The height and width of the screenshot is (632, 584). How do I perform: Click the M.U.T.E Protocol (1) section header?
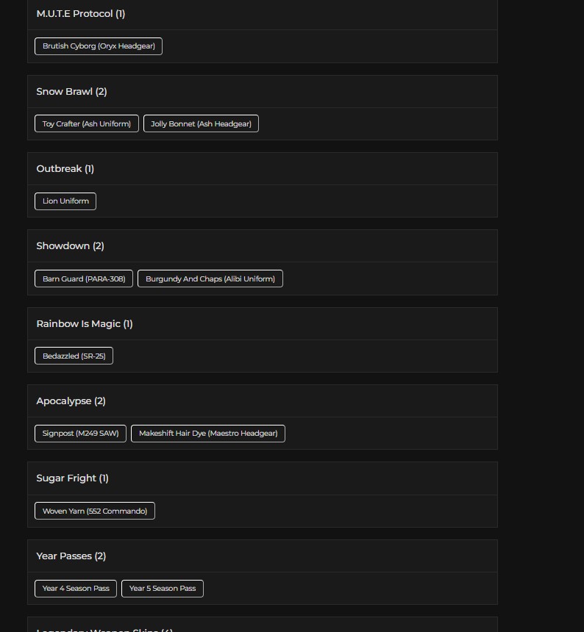coord(263,14)
